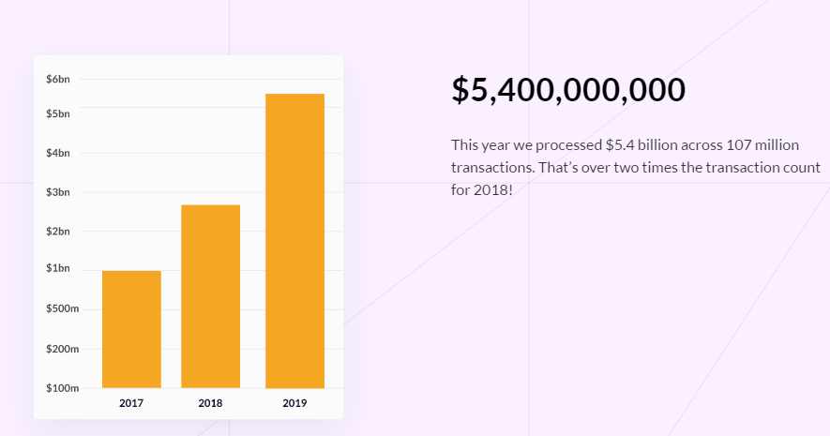Screen dimensions: 830x436
Task: Click the $6bn y-axis label
Action: (58, 79)
